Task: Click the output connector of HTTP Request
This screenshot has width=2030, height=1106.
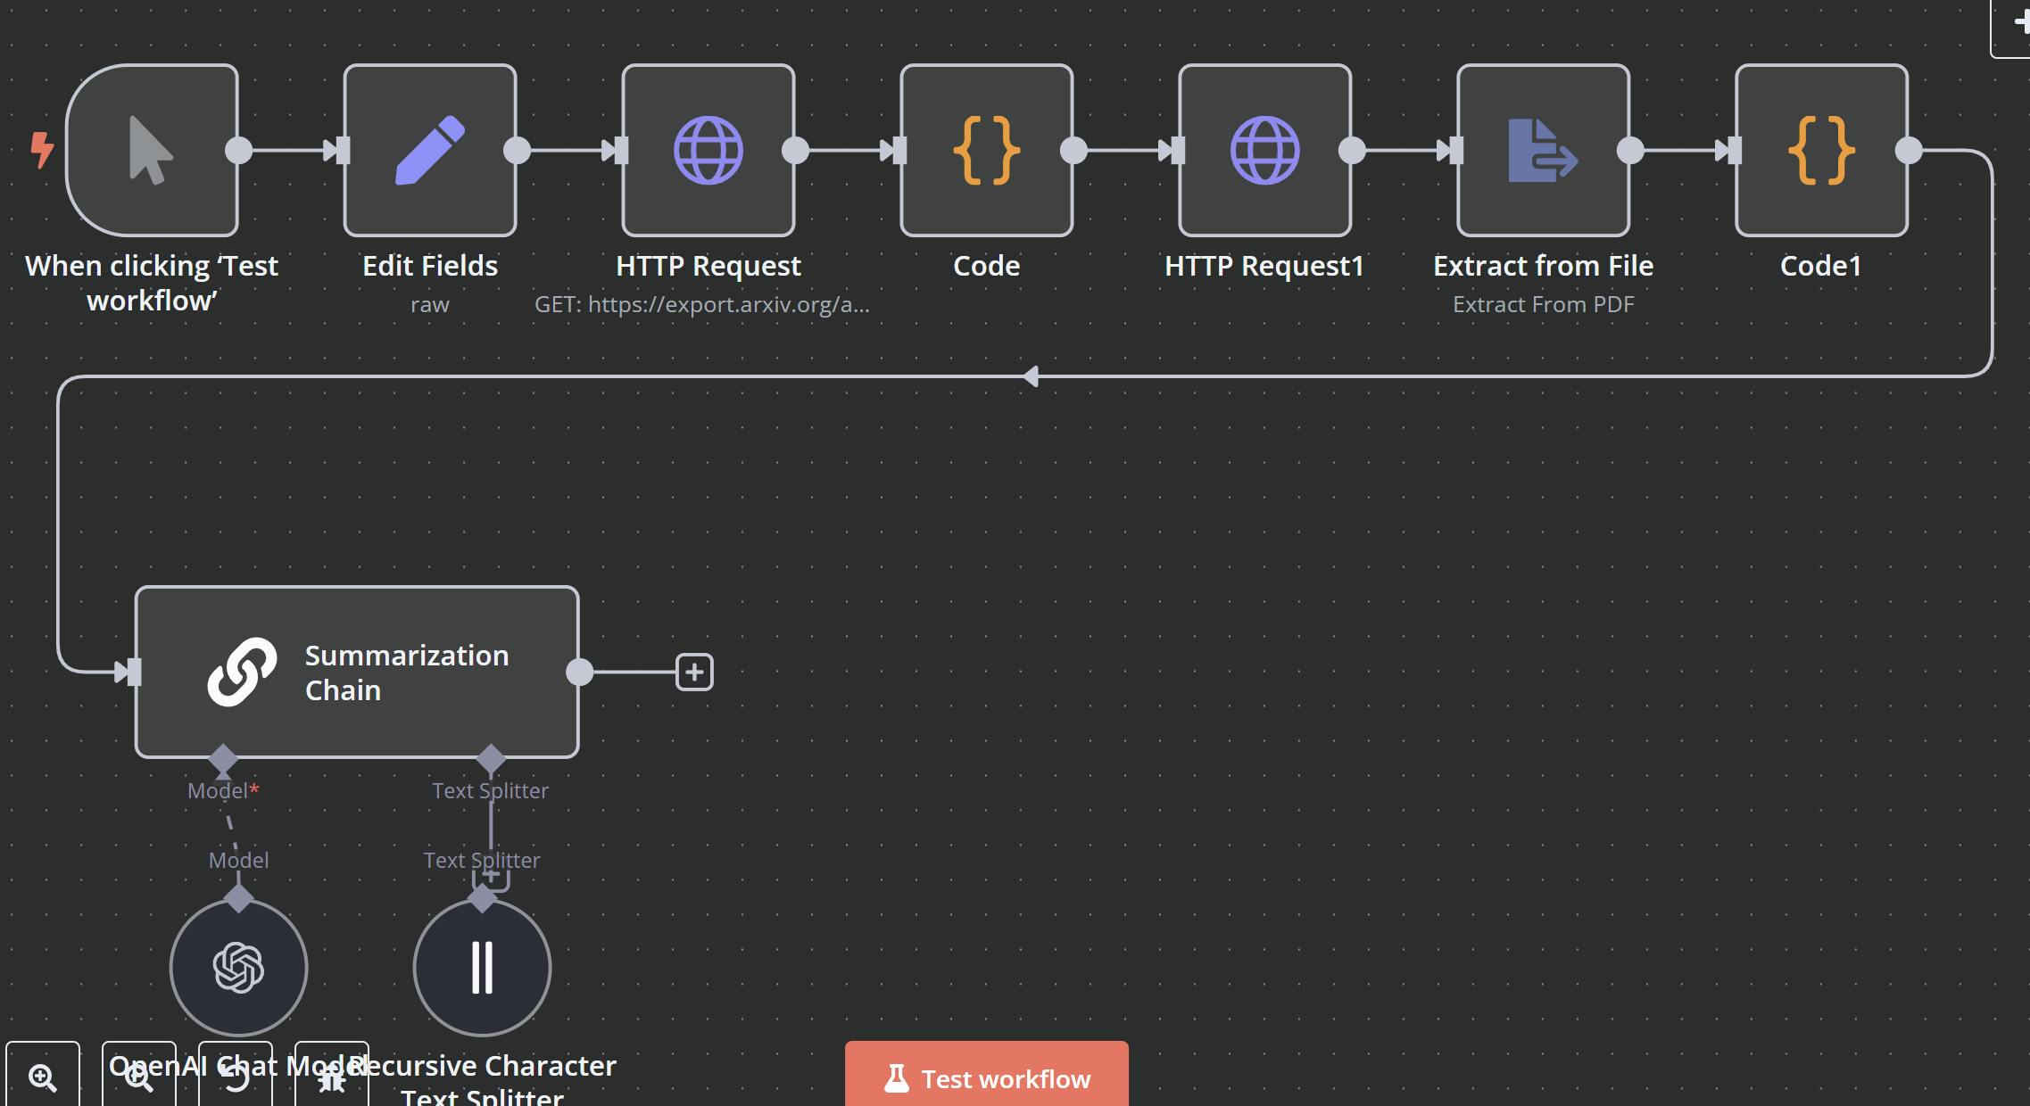Action: [795, 151]
